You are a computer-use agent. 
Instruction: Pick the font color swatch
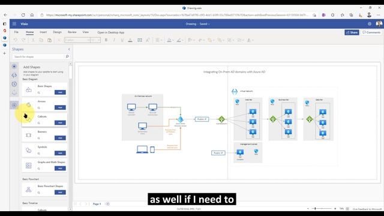pos(130,40)
